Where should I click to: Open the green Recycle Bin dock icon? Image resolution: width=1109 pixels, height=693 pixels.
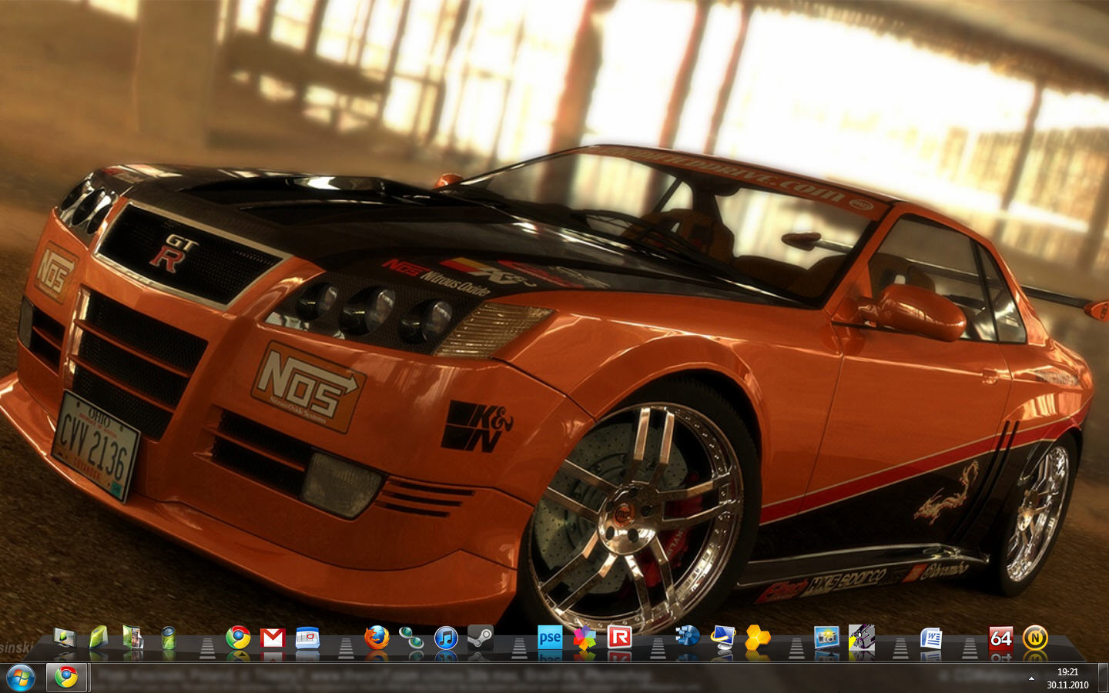pos(169,638)
